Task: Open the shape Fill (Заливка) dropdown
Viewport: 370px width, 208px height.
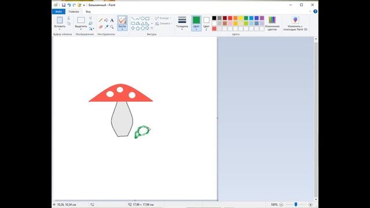Action: pyautogui.click(x=164, y=23)
